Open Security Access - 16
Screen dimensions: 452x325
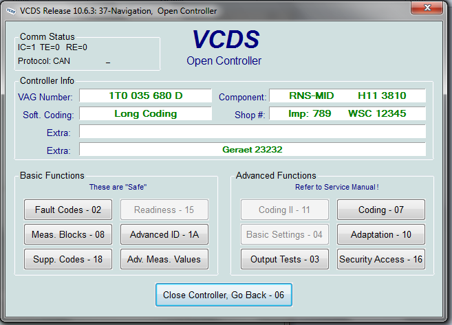(381, 259)
